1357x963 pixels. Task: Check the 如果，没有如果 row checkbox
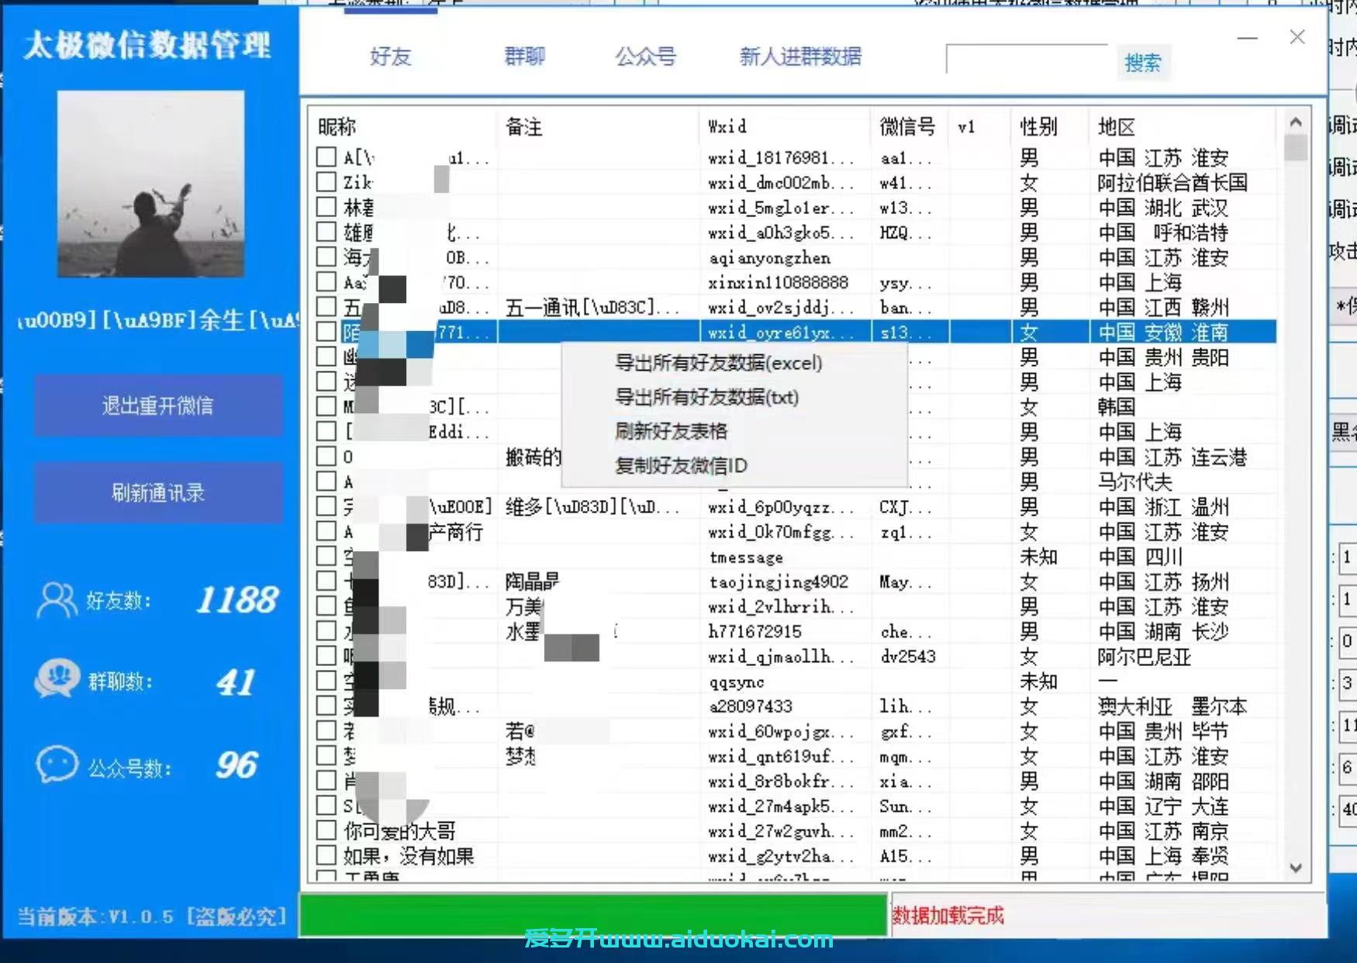pyautogui.click(x=326, y=855)
